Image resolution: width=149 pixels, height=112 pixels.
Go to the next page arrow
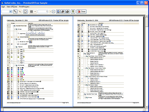tap(53, 12)
